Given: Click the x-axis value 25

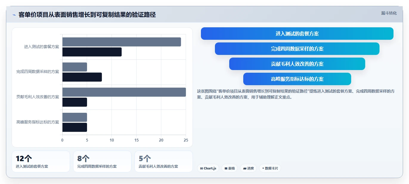Looking at the screenshot, I should coord(186,140).
